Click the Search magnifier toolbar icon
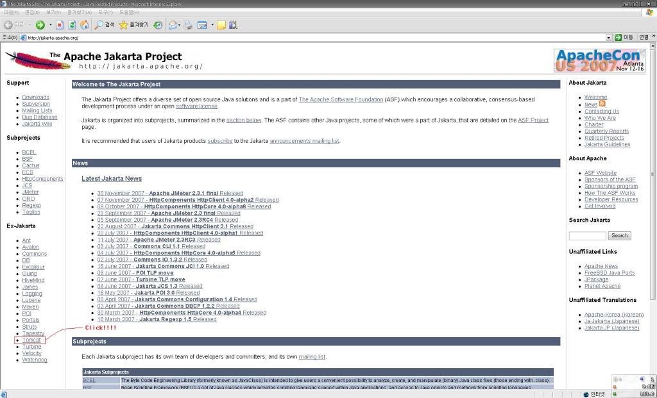The width and height of the screenshot is (657, 398). pos(99,25)
